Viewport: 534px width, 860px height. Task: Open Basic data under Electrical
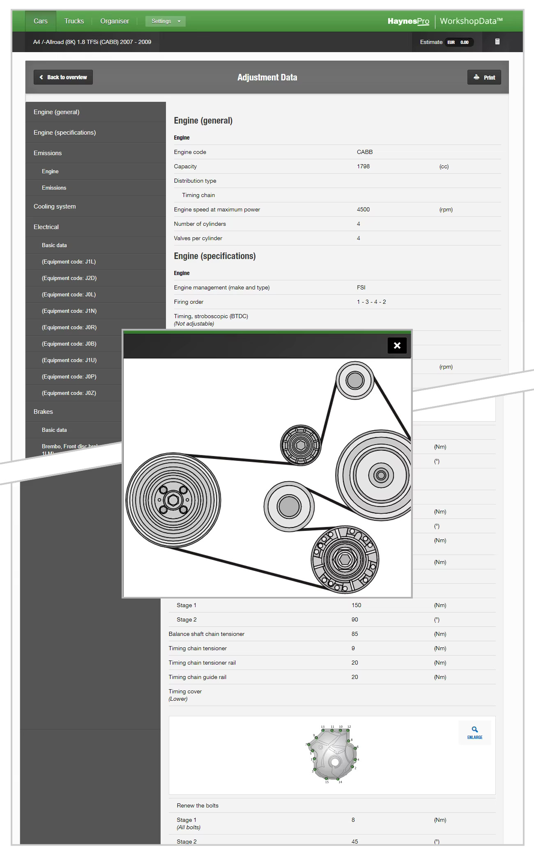point(96,245)
